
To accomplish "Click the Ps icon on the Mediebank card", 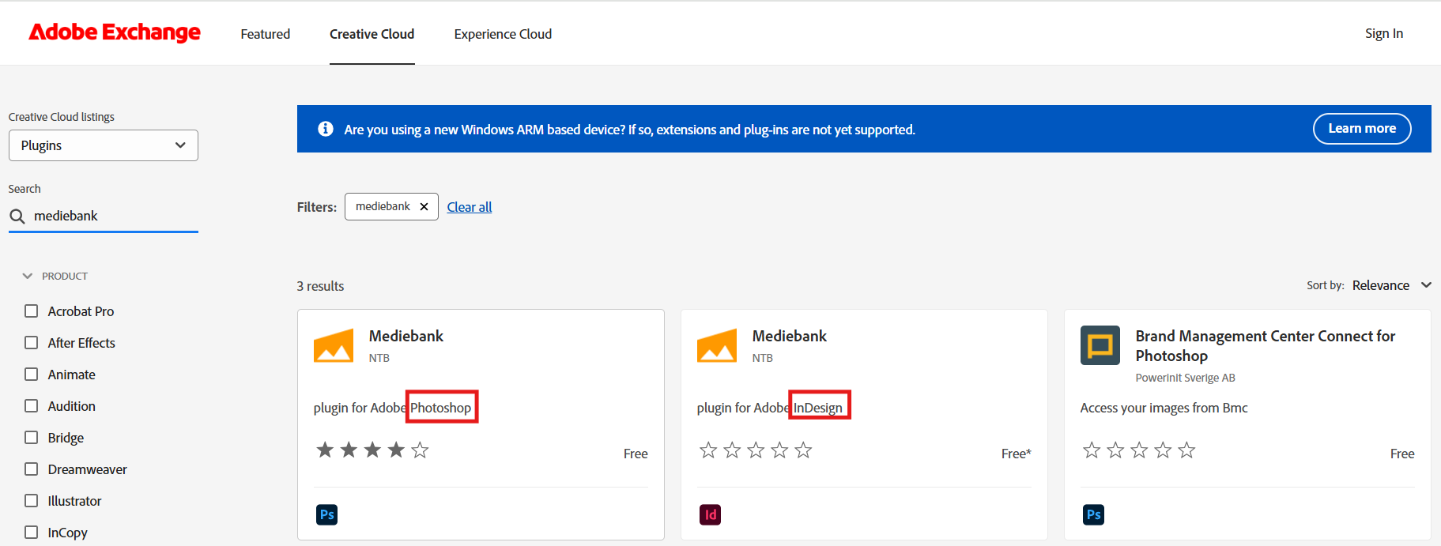I will [326, 515].
